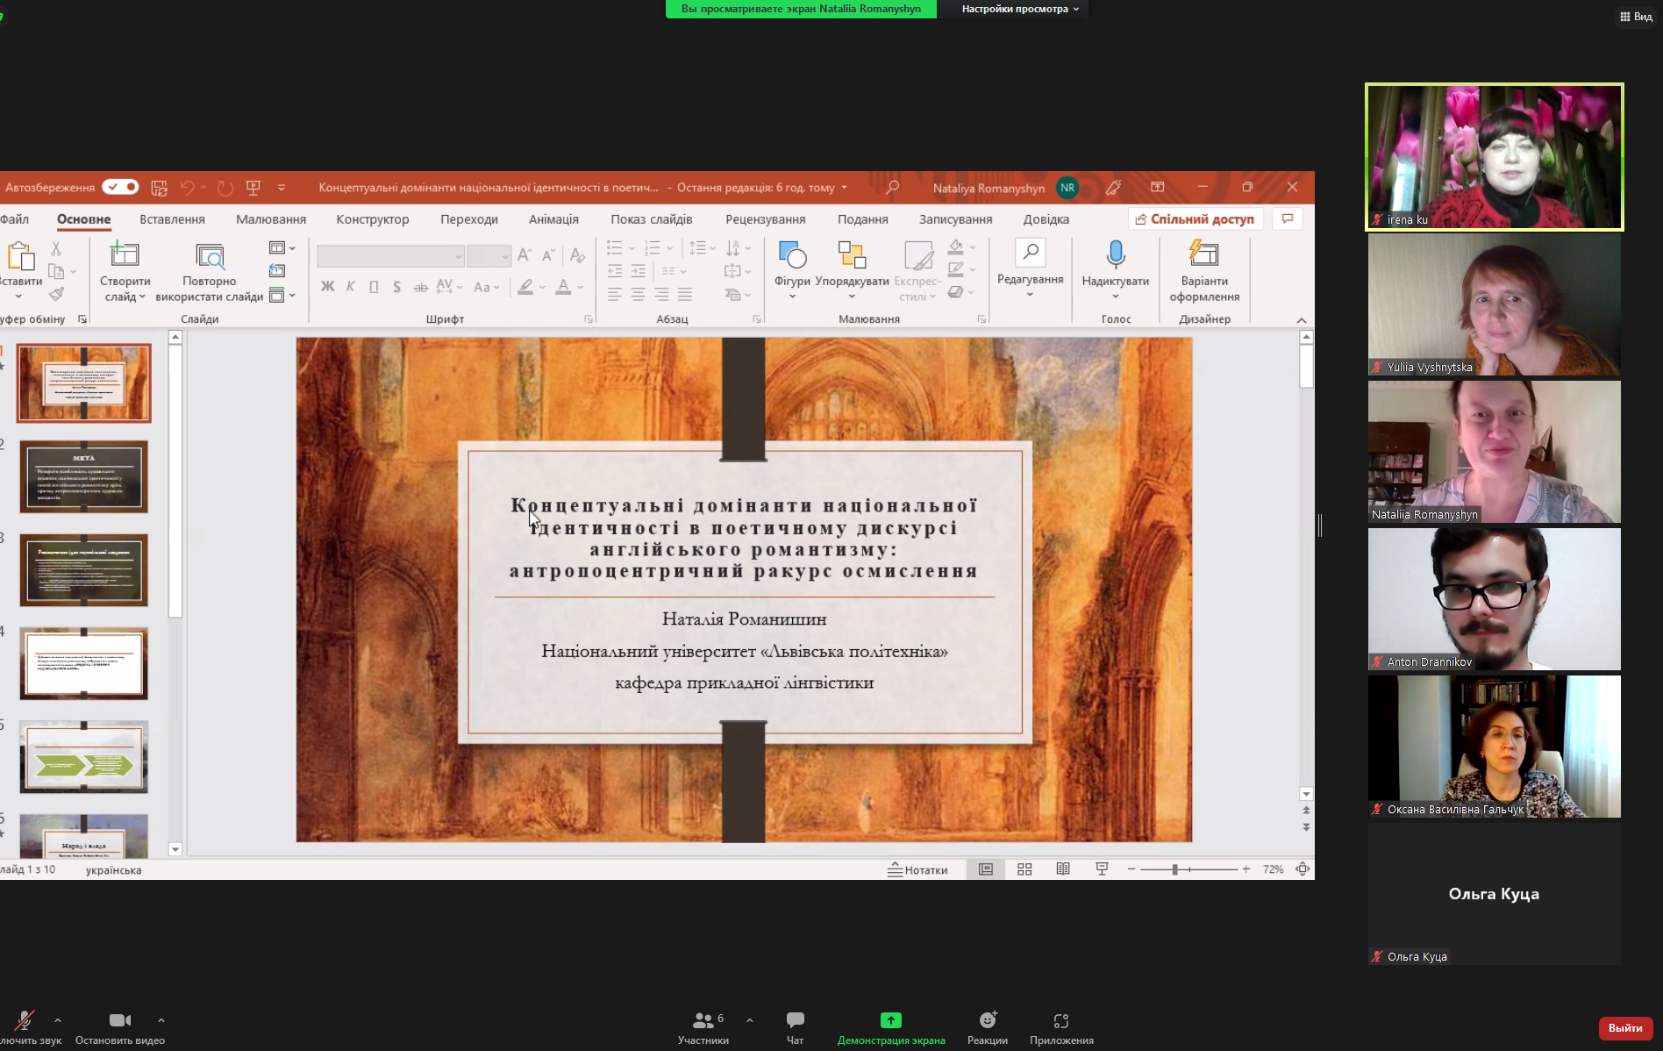Click the Share access button

pyautogui.click(x=1195, y=219)
